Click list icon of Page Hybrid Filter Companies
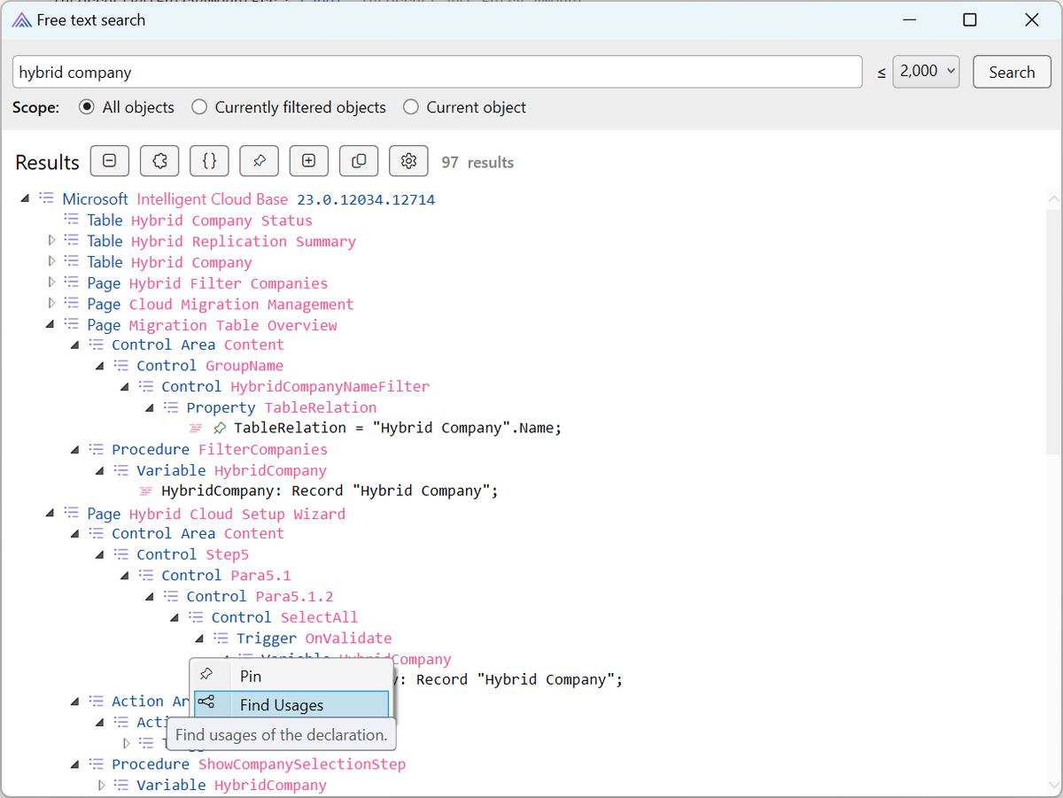This screenshot has height=798, width=1063. 72,283
